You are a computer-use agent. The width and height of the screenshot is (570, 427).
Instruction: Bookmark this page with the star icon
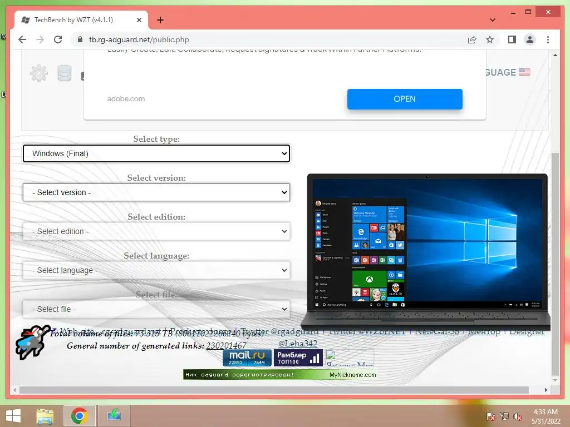pos(490,39)
